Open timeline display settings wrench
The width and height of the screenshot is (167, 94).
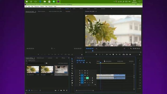coord(90,63)
